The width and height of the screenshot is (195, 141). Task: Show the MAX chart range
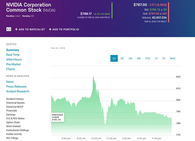tap(173, 59)
